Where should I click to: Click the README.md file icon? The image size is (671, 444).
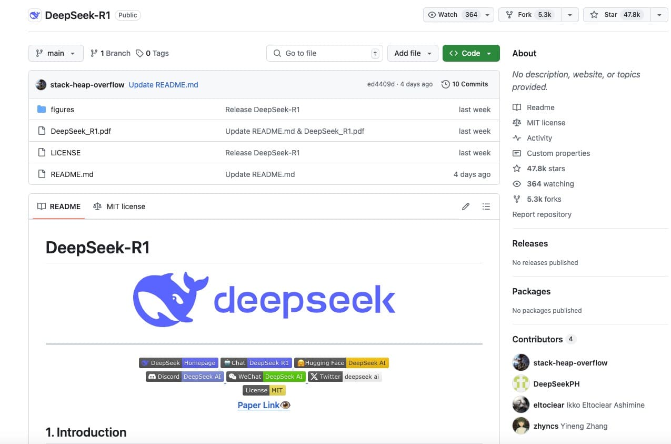point(42,174)
